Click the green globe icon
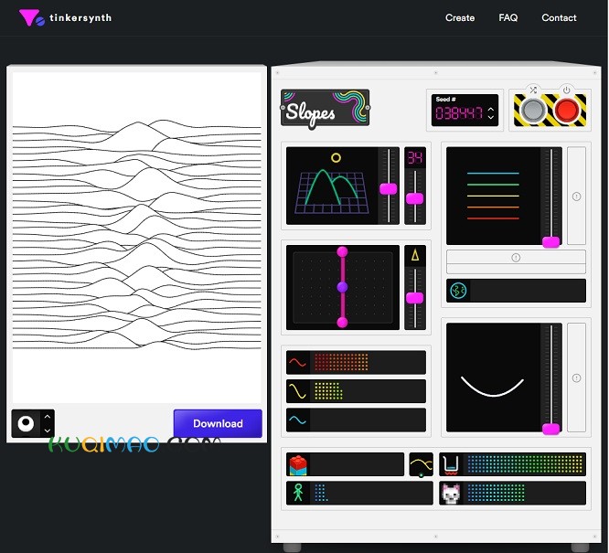The width and height of the screenshot is (609, 553). pyautogui.click(x=458, y=291)
